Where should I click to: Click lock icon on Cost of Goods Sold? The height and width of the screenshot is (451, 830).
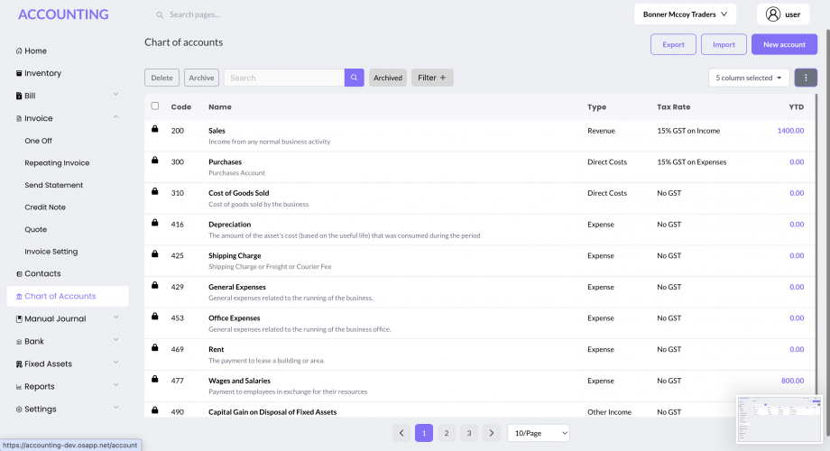coord(154,191)
